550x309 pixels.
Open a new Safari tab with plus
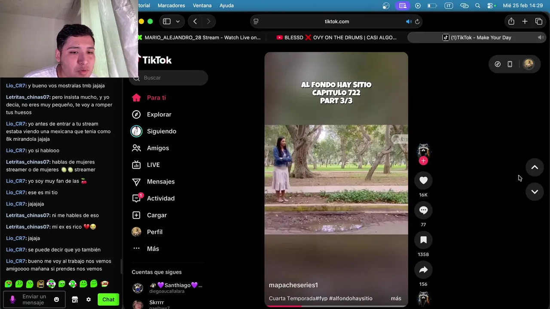click(525, 21)
